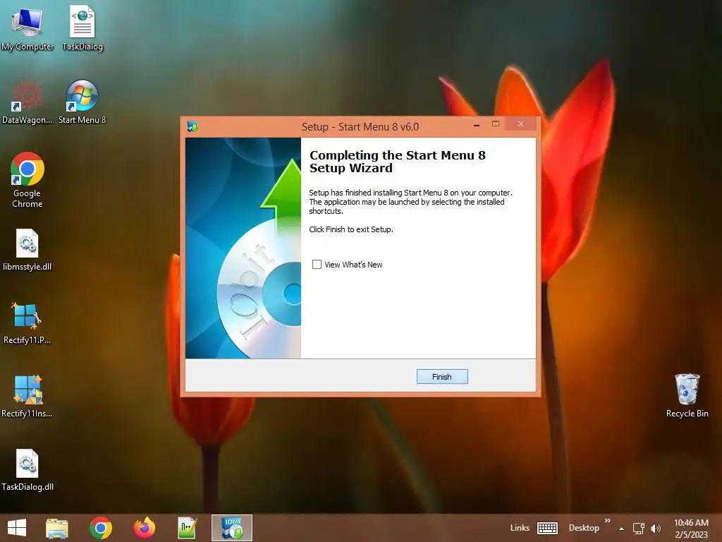Screen dimensions: 722x542
Task: Open the volume speaker tray icon
Action: click(656, 528)
